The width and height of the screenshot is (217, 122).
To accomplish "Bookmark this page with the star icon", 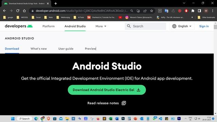I will [152, 11].
